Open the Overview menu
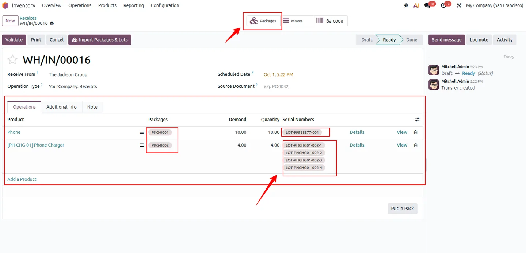This screenshot has width=526, height=253. (x=52, y=5)
